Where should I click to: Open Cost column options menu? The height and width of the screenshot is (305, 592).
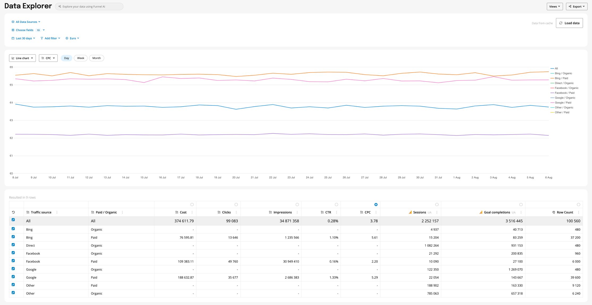pos(192,212)
